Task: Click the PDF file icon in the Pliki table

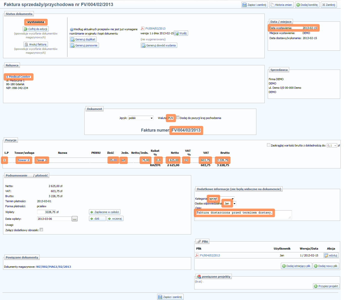Action: [x=197, y=255]
